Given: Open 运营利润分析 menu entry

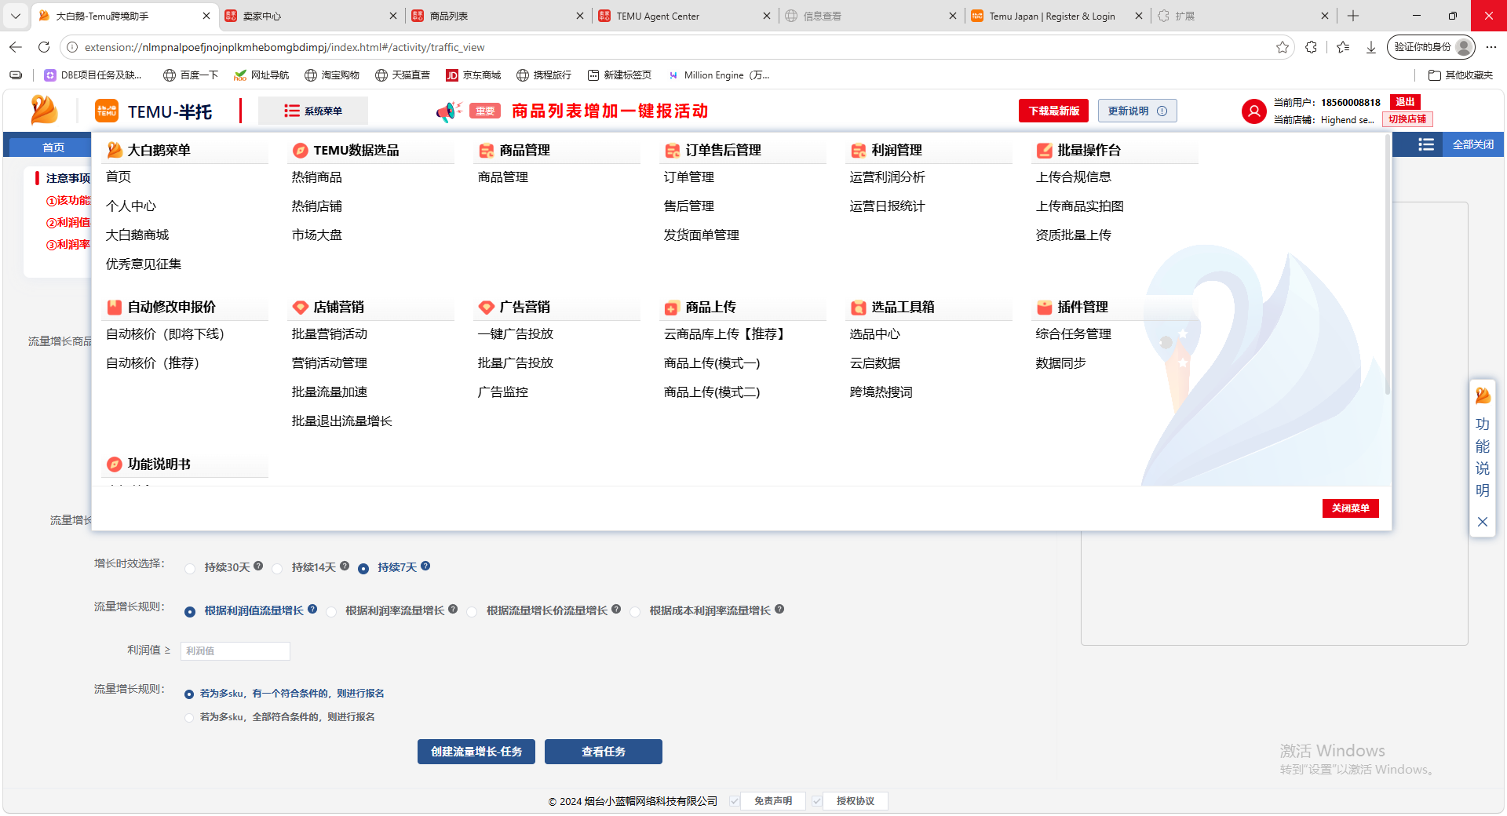Looking at the screenshot, I should click(x=888, y=177).
